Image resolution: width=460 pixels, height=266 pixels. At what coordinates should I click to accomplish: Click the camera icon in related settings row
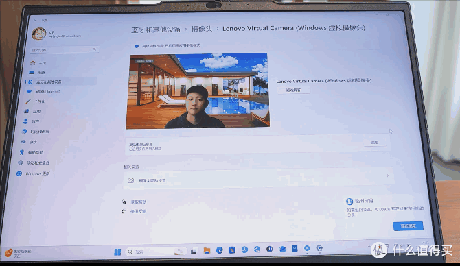coord(131,180)
